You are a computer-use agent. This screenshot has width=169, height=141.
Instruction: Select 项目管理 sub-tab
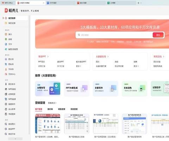[x=74, y=109]
